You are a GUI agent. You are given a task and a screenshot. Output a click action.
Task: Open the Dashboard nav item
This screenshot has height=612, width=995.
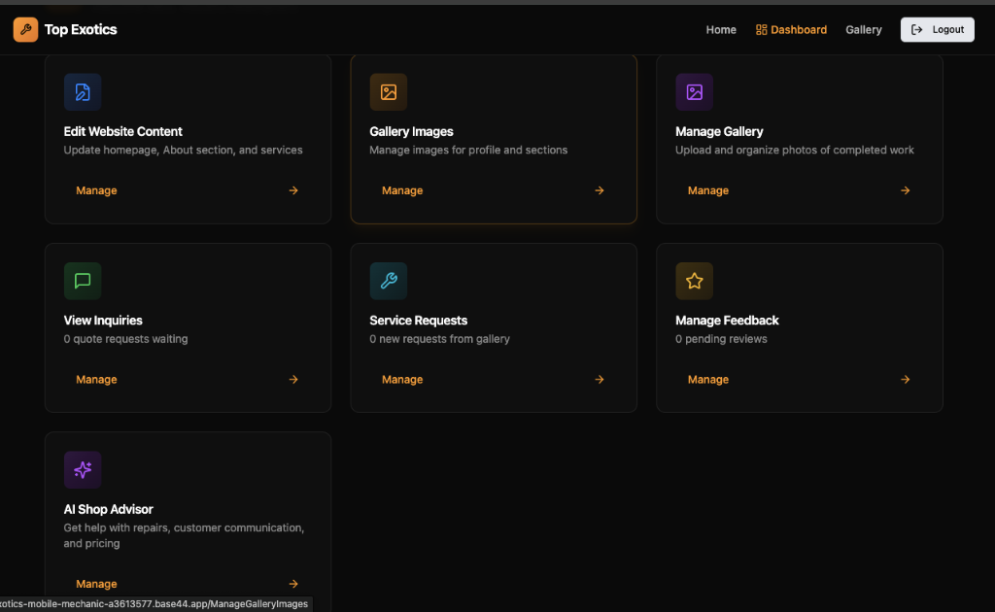click(x=791, y=30)
